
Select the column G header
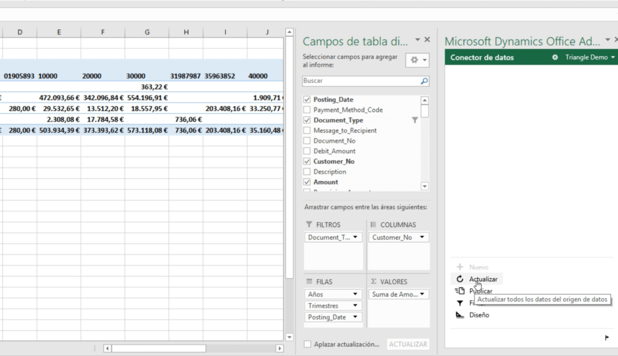147,31
